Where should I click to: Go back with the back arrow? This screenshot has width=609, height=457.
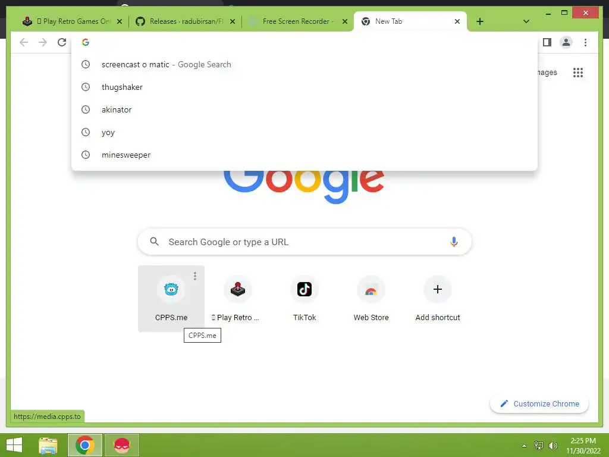(24, 42)
